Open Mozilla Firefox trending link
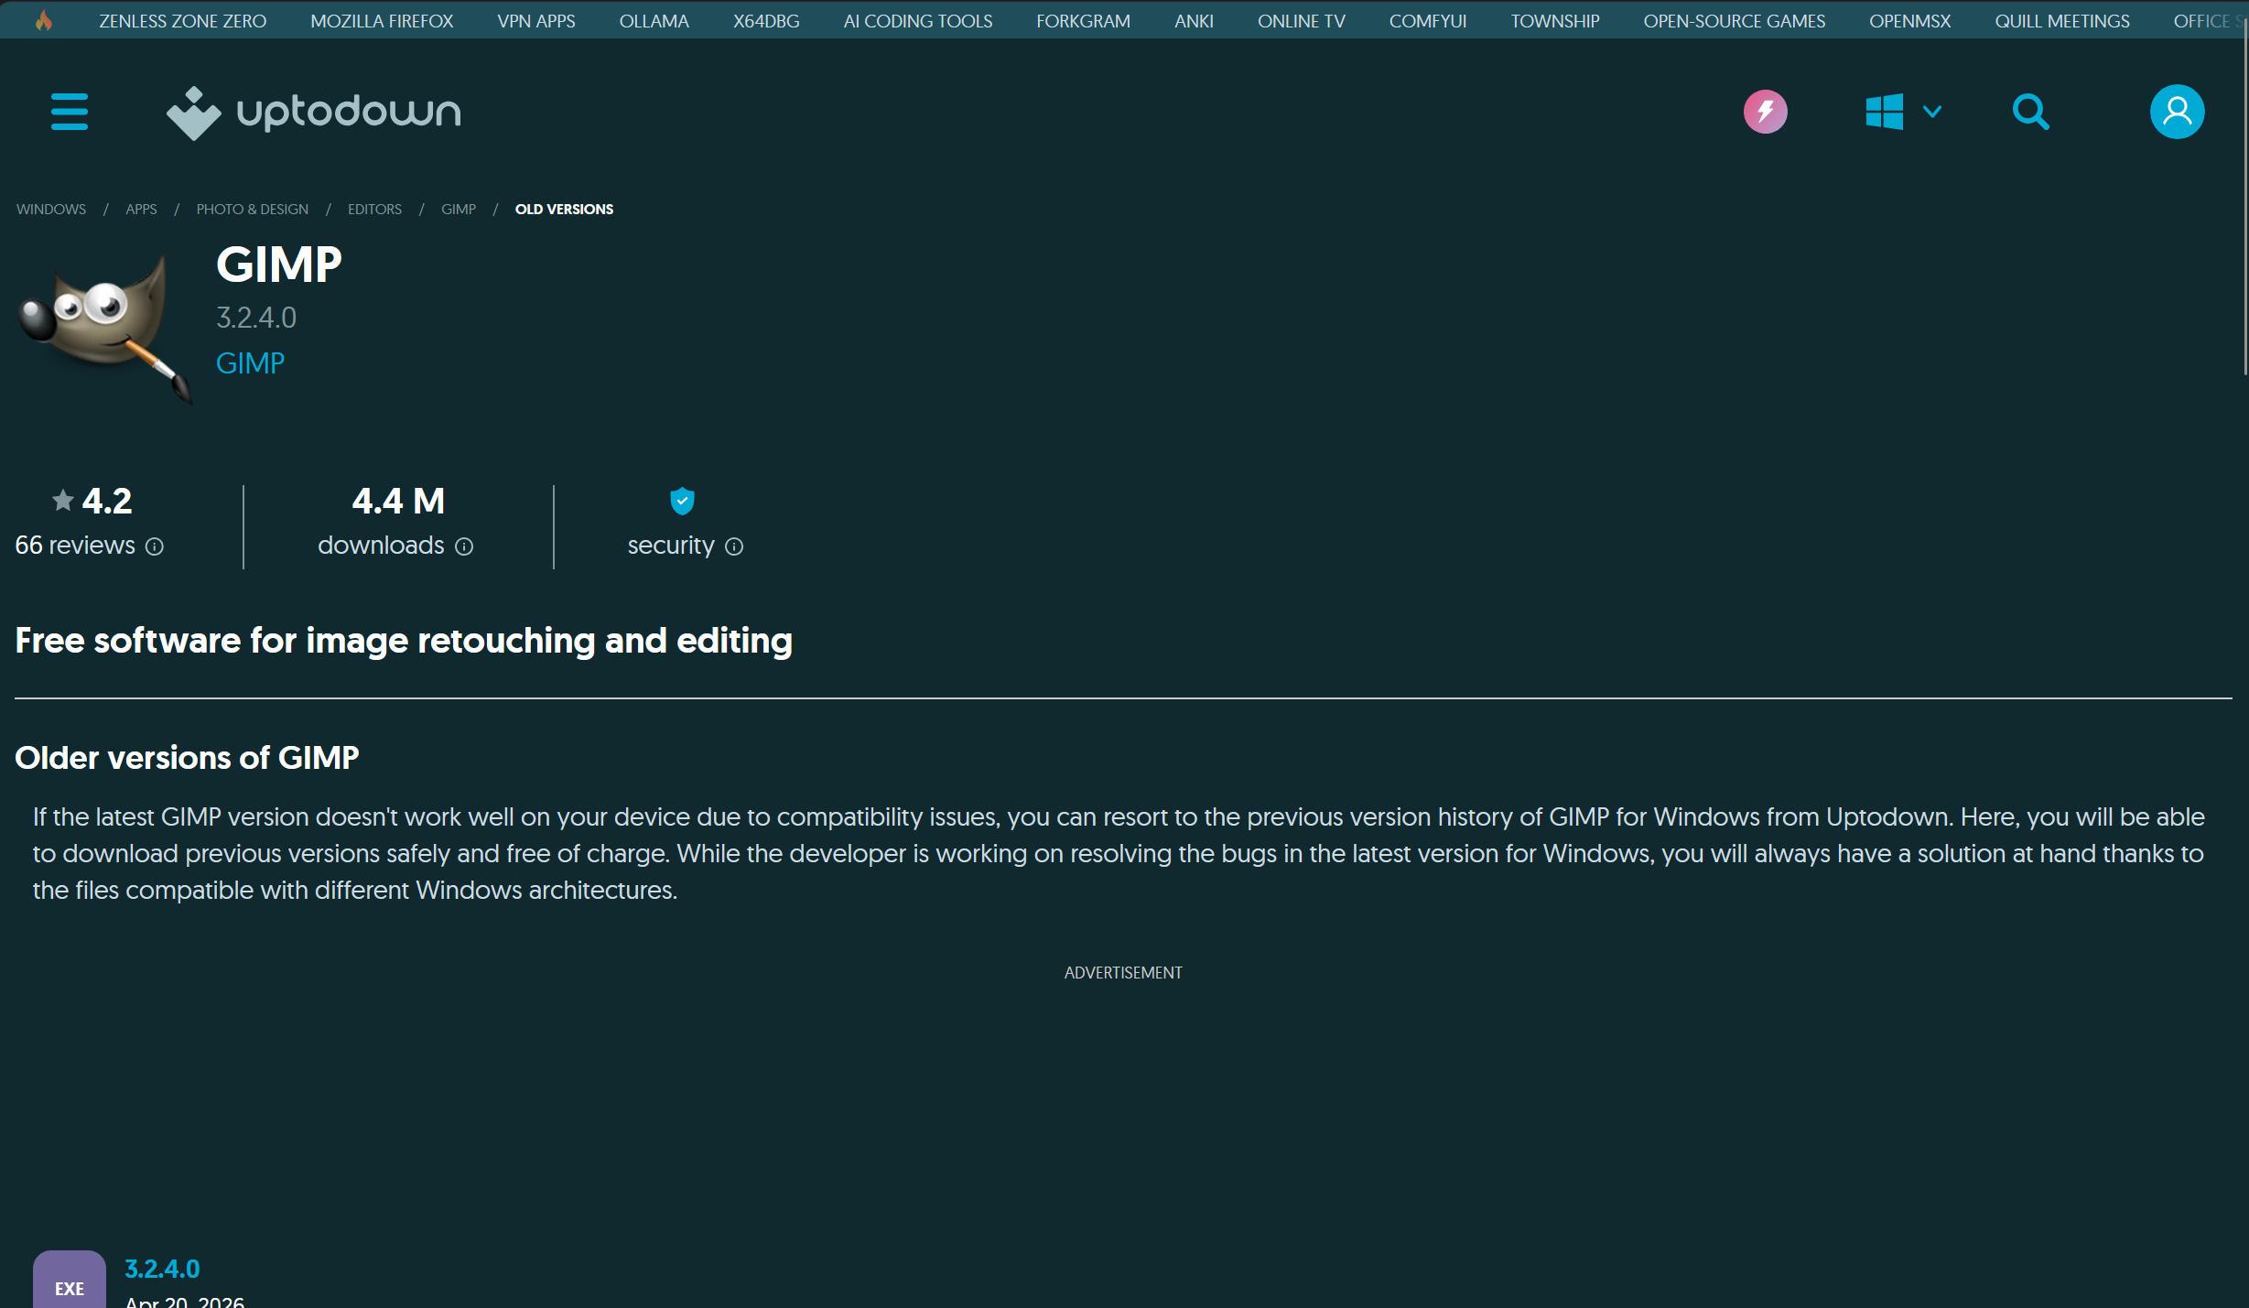This screenshot has height=1308, width=2249. (x=382, y=21)
